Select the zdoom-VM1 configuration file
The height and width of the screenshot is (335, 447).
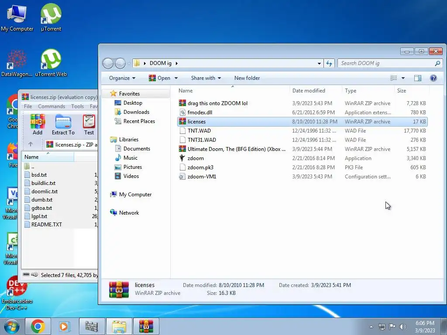(x=302, y=177)
